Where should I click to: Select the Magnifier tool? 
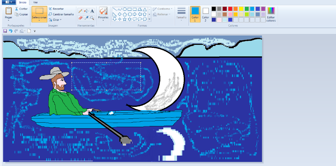(92, 18)
